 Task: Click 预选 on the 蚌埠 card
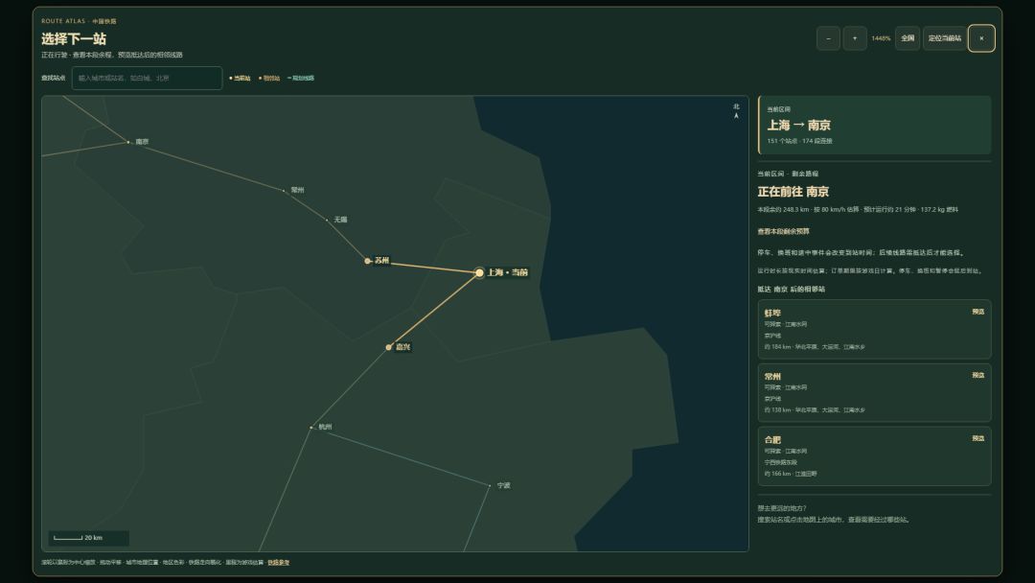coord(977,312)
